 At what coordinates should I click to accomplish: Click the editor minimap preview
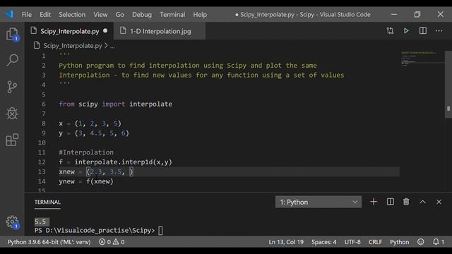click(x=422, y=59)
